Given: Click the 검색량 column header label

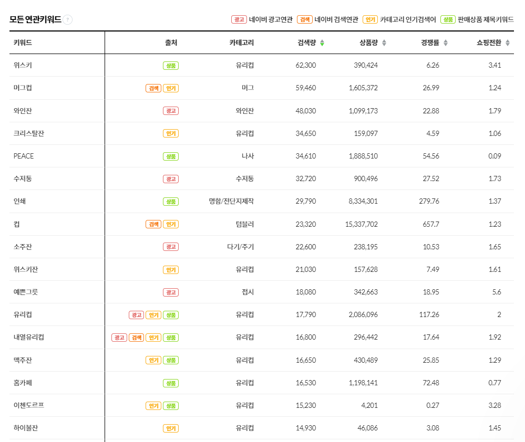Looking at the screenshot, I should [x=307, y=43].
